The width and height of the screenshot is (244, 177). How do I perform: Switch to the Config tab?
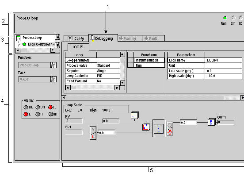click(x=76, y=38)
